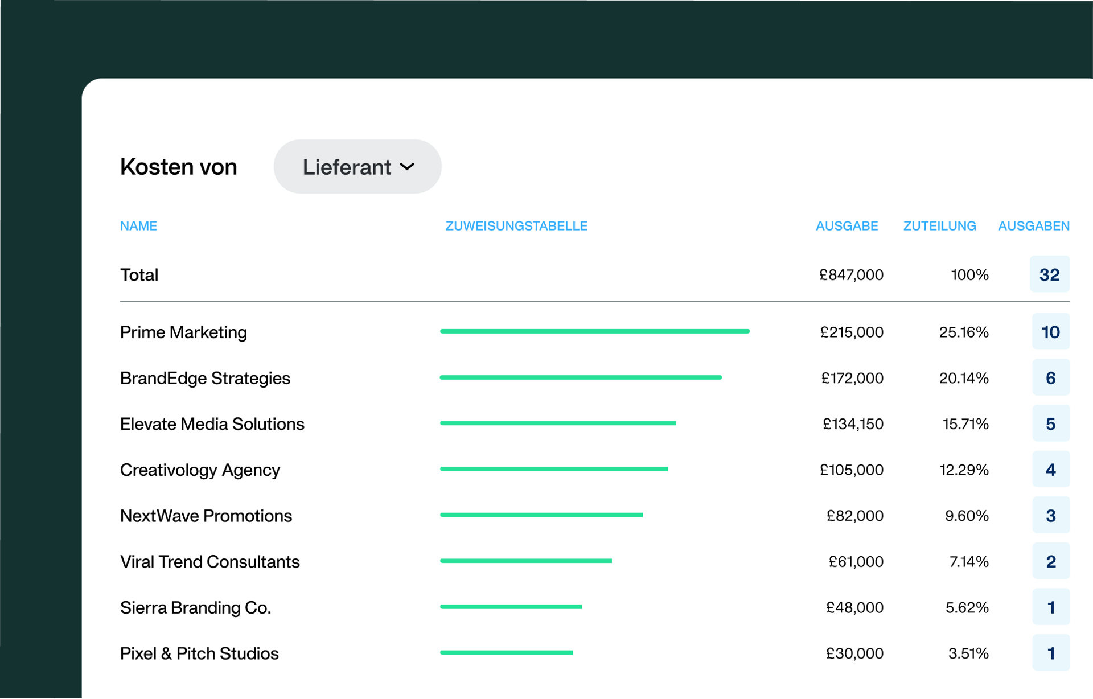Image resolution: width=1093 pixels, height=699 pixels.
Task: Sort by the AUSGABE column header
Action: (847, 226)
